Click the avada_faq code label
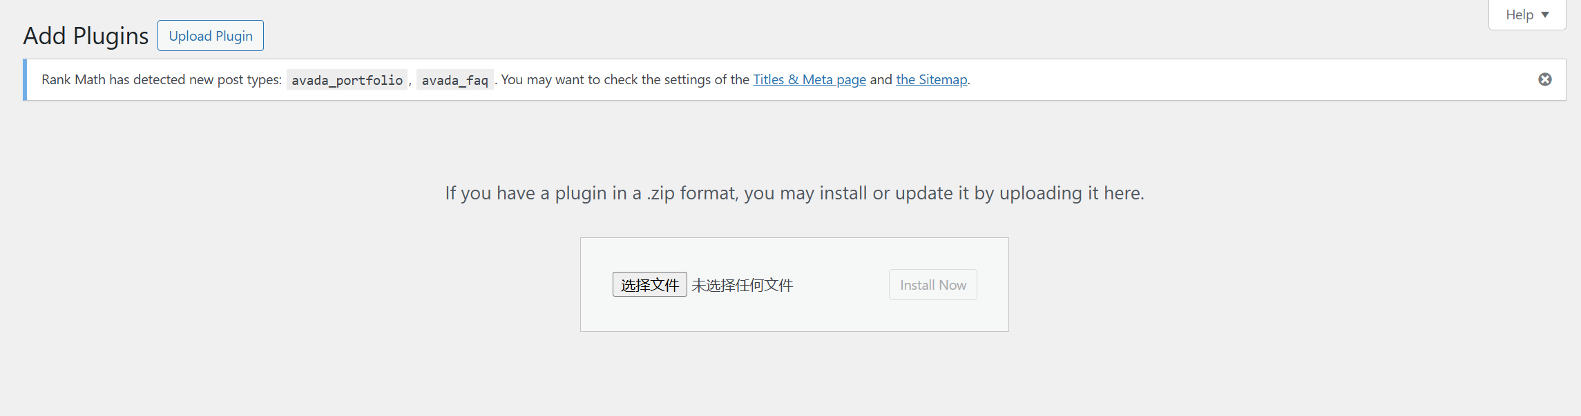Viewport: 1581px width, 416px height. click(x=454, y=80)
